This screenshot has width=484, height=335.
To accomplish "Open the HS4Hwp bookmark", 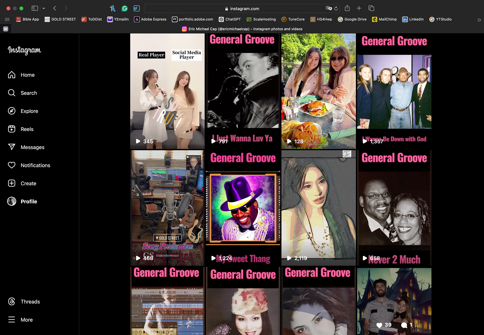I will 321,19.
